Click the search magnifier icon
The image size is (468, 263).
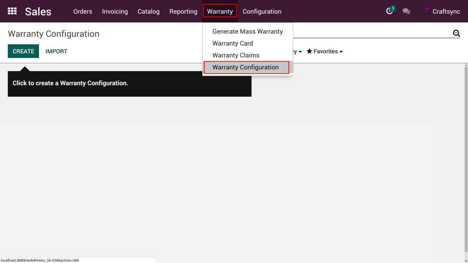click(x=456, y=33)
